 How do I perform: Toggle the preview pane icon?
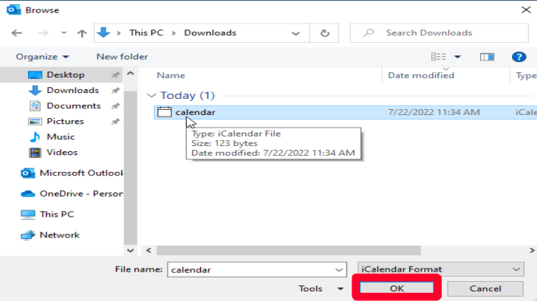(487, 57)
